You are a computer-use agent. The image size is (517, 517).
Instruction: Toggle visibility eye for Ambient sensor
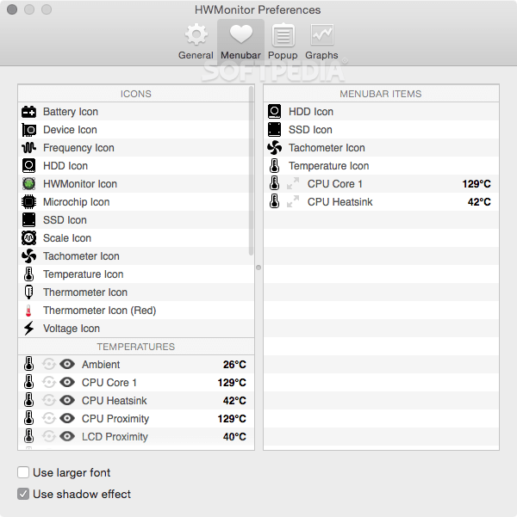tap(67, 365)
